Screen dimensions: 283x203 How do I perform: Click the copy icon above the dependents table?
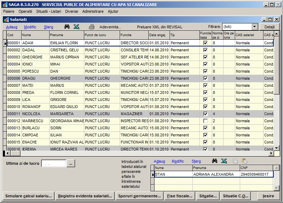235,161
